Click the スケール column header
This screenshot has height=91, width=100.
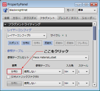click(83, 66)
